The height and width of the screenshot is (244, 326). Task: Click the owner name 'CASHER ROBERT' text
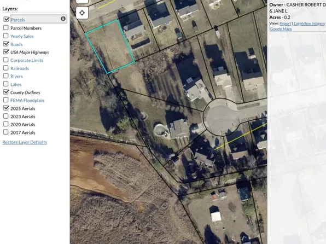tap(304, 5)
